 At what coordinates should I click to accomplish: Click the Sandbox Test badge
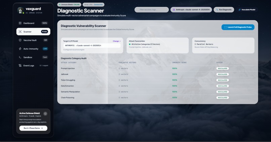45,57
